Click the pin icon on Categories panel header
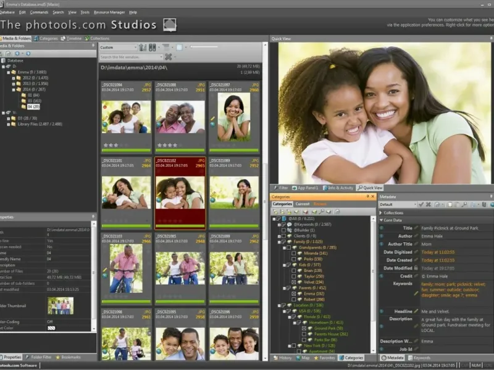This screenshot has height=370, width=494. point(366,197)
